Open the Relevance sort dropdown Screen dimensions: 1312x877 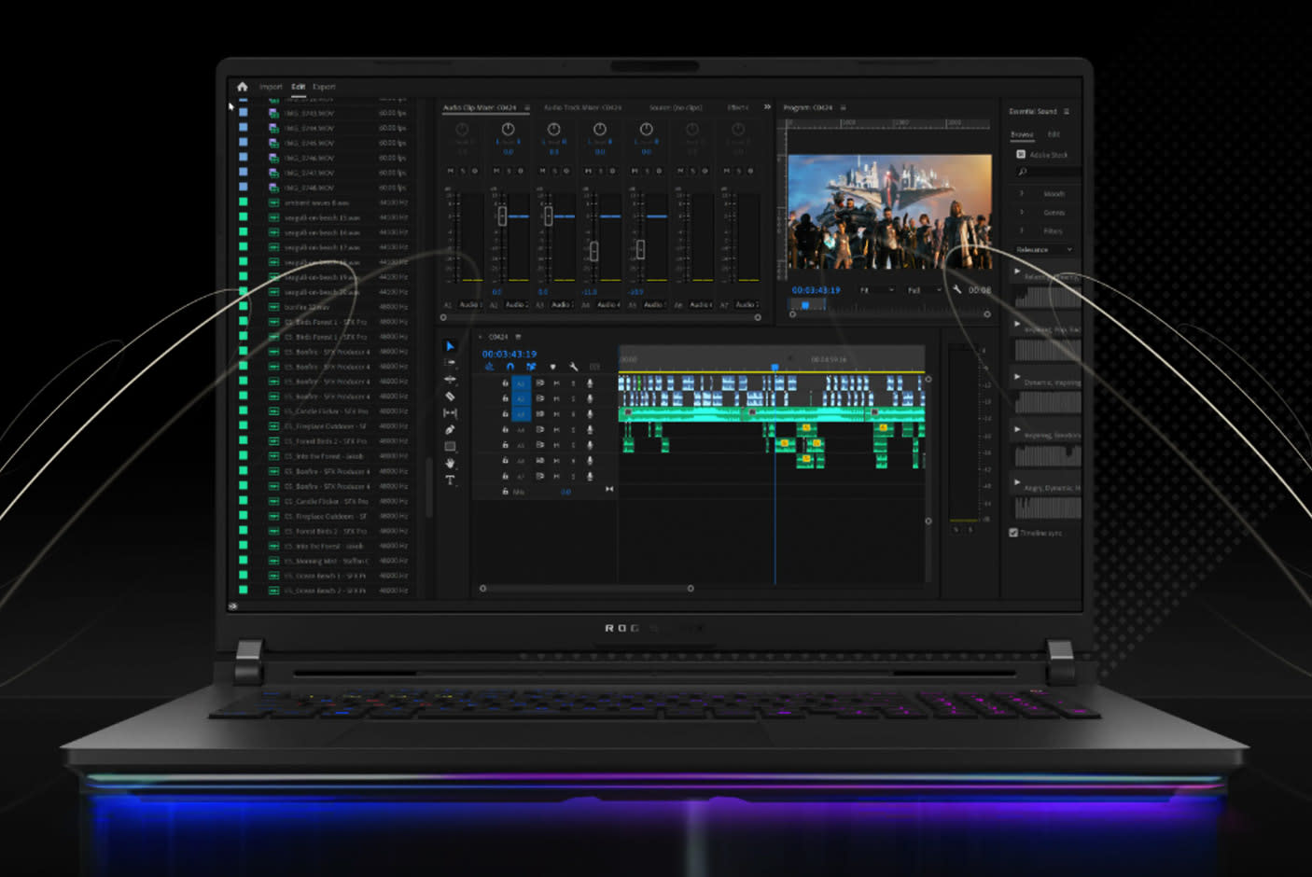pos(1044,250)
